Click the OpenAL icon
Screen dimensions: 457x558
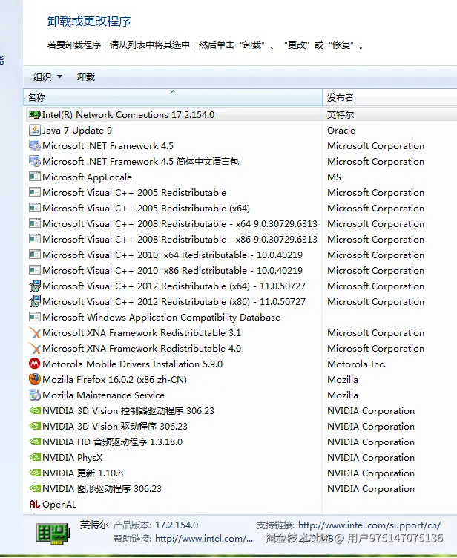pos(35,504)
